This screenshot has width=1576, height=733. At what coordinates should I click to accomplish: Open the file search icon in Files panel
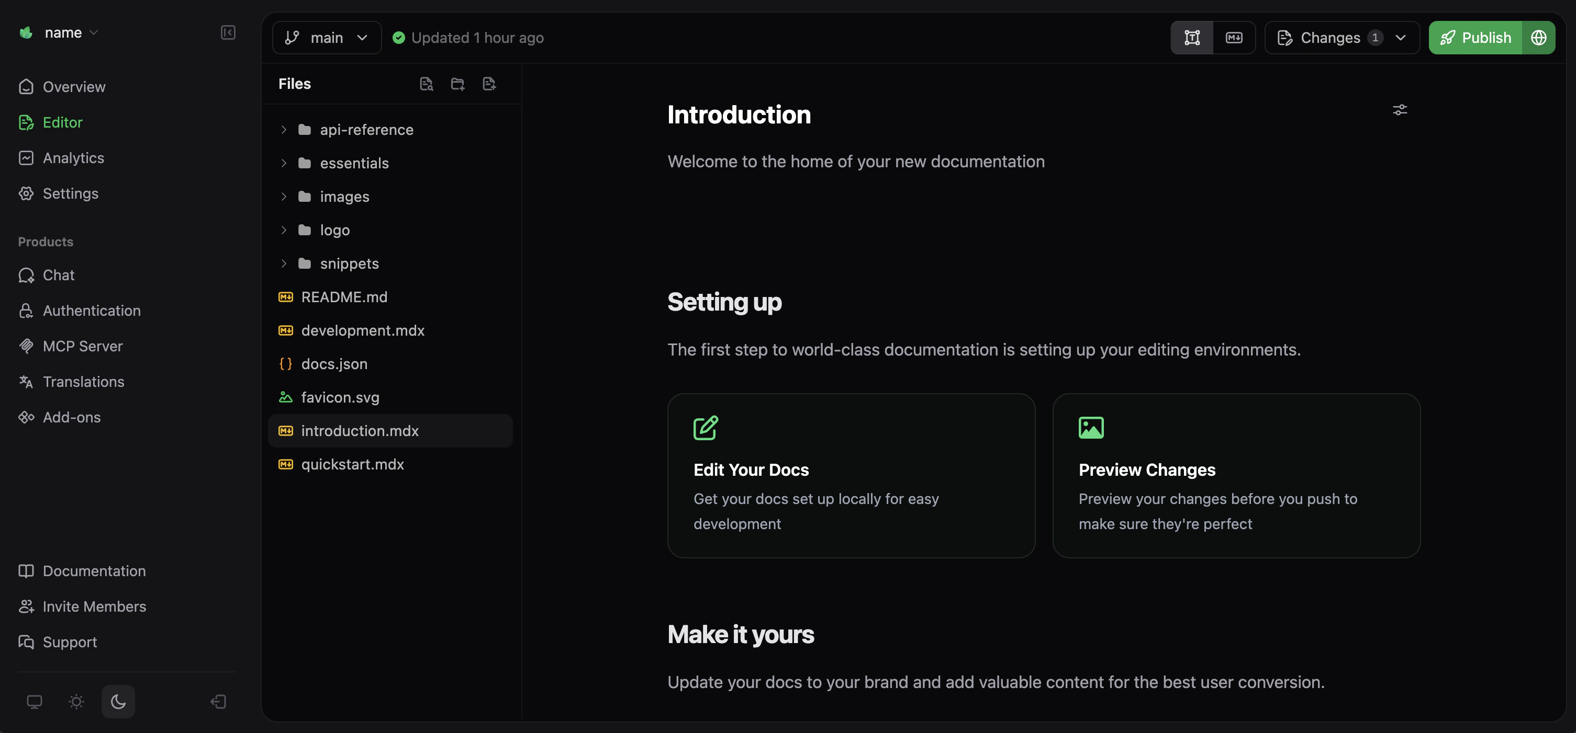[427, 84]
